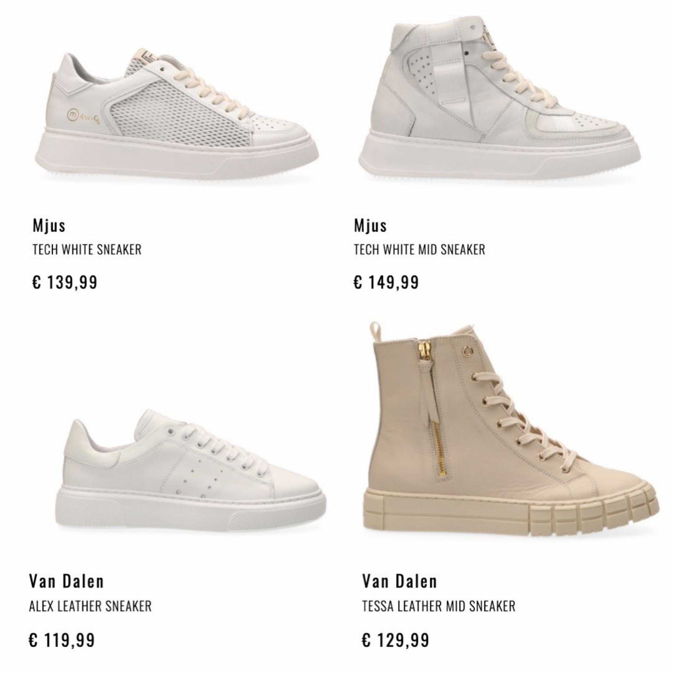Click the Mjus brand name above Tech White Sneaker
Viewport: 673px width, 673px height.
click(49, 225)
